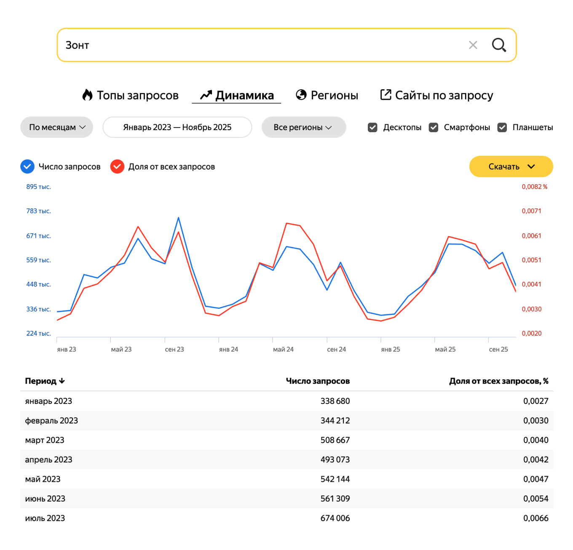573x550 pixels.
Task: Switch to Топы запросов tab
Action: (137, 95)
